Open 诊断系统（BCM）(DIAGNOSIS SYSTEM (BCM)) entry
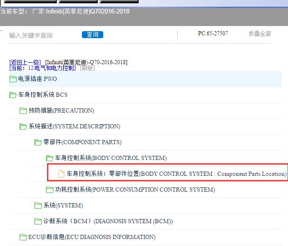The width and height of the screenshot is (288, 246). (108, 221)
